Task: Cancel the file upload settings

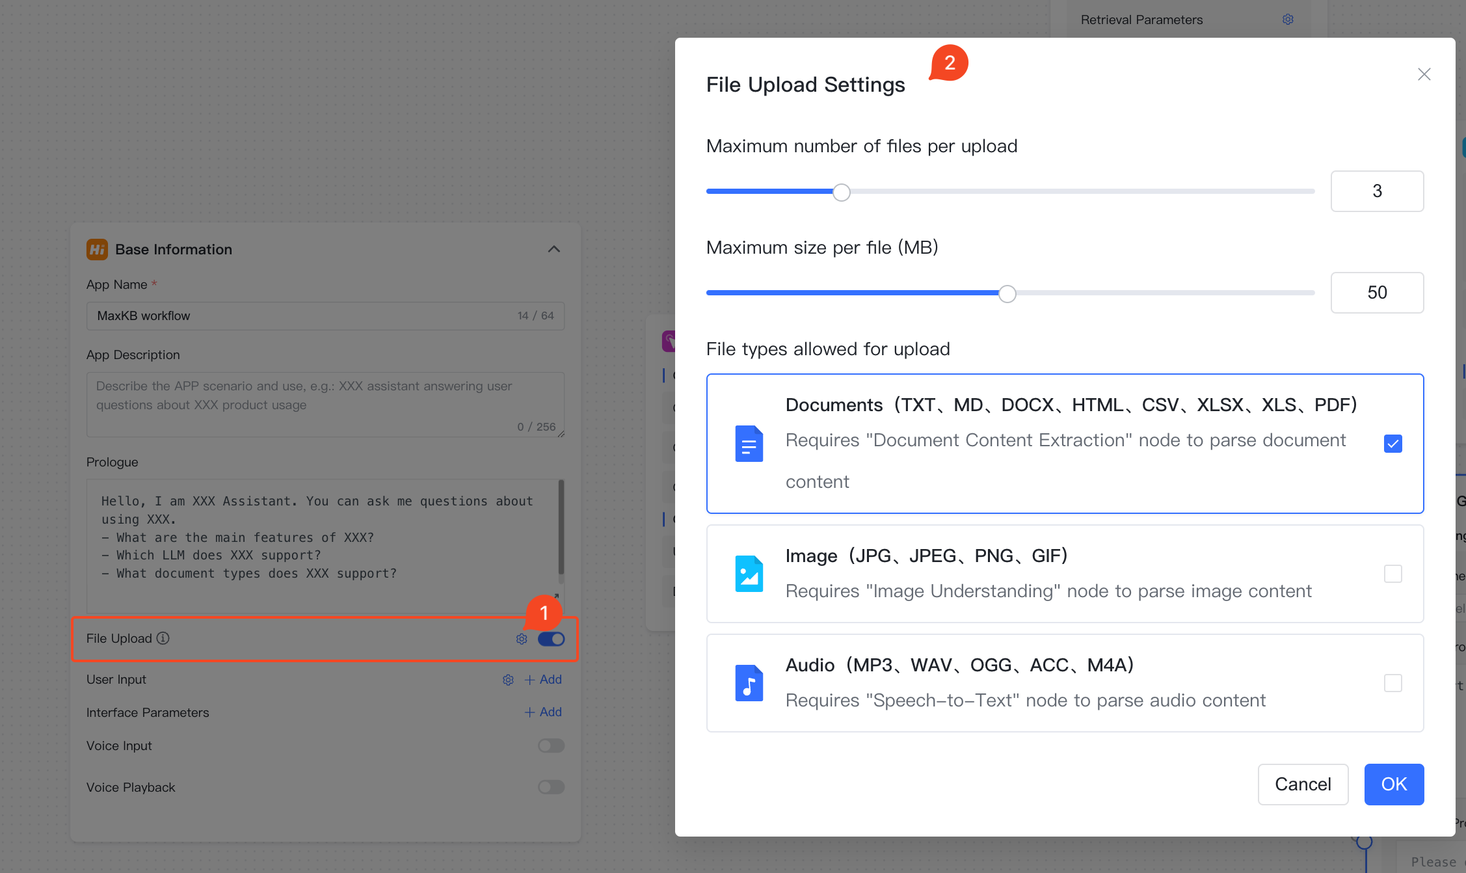Action: (1303, 785)
